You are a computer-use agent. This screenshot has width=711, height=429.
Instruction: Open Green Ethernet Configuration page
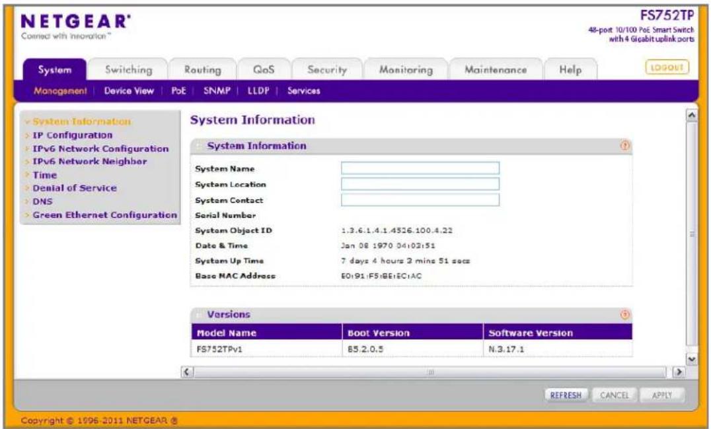(x=105, y=215)
